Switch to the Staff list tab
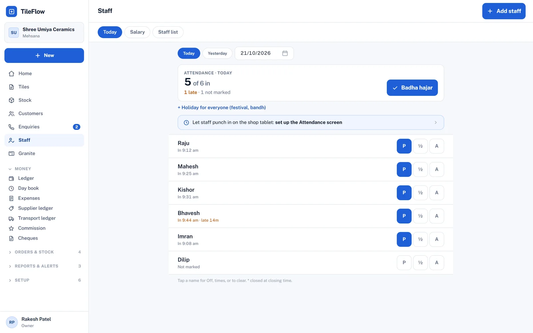This screenshot has width=533, height=333. pyautogui.click(x=168, y=32)
